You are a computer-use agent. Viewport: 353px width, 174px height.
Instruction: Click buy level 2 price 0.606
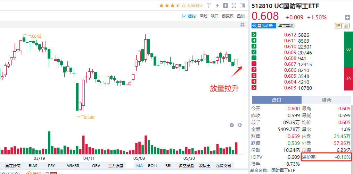290,70
